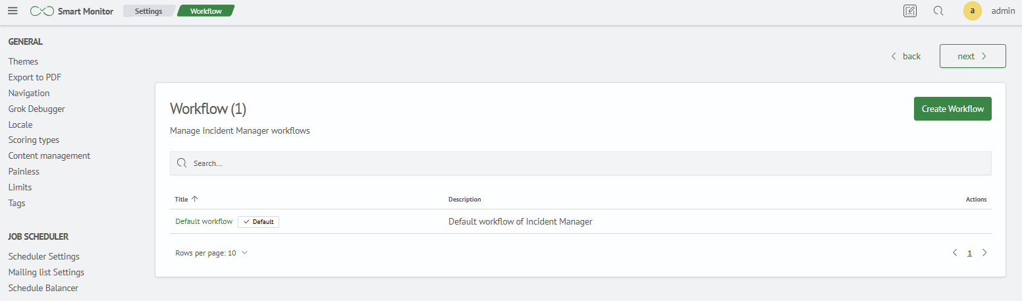Screen dimensions: 1022x301
Task: Open the Default workflow link
Action: [203, 221]
